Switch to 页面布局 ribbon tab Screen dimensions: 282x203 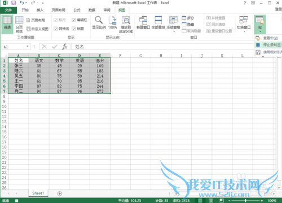click(59, 10)
